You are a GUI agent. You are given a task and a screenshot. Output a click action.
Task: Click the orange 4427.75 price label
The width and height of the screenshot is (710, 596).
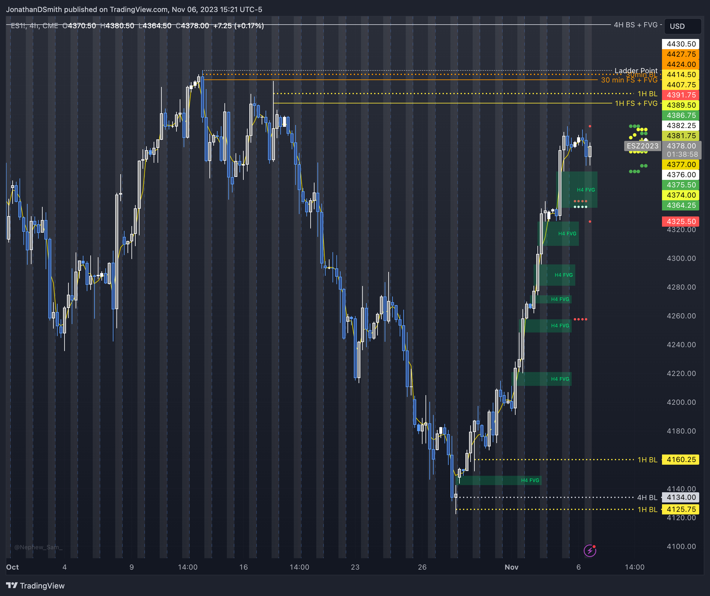(680, 54)
